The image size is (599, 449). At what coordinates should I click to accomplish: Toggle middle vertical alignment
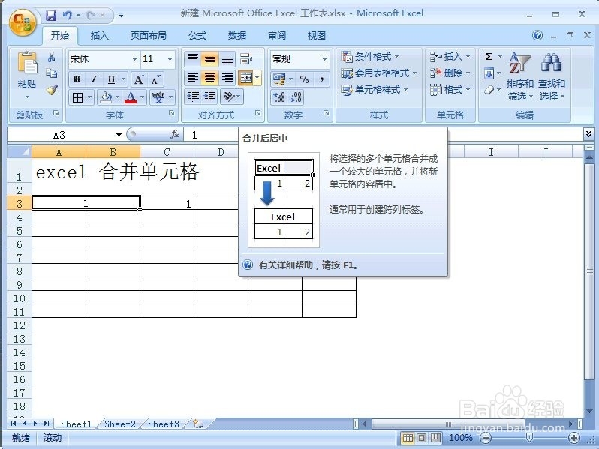(x=209, y=58)
